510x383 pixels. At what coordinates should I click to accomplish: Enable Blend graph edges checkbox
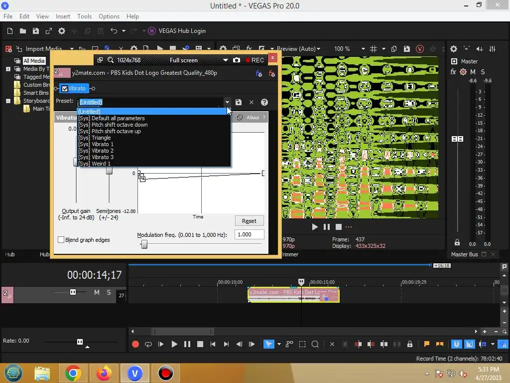(61, 240)
